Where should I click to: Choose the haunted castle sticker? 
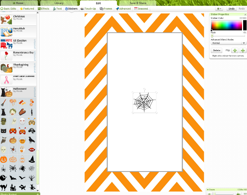coord(13,187)
